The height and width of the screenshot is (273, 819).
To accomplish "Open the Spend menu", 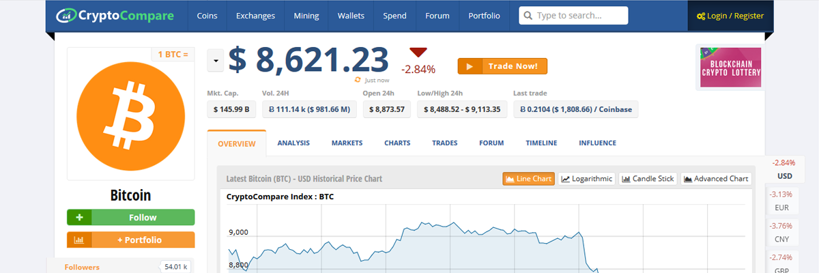I will tap(394, 16).
